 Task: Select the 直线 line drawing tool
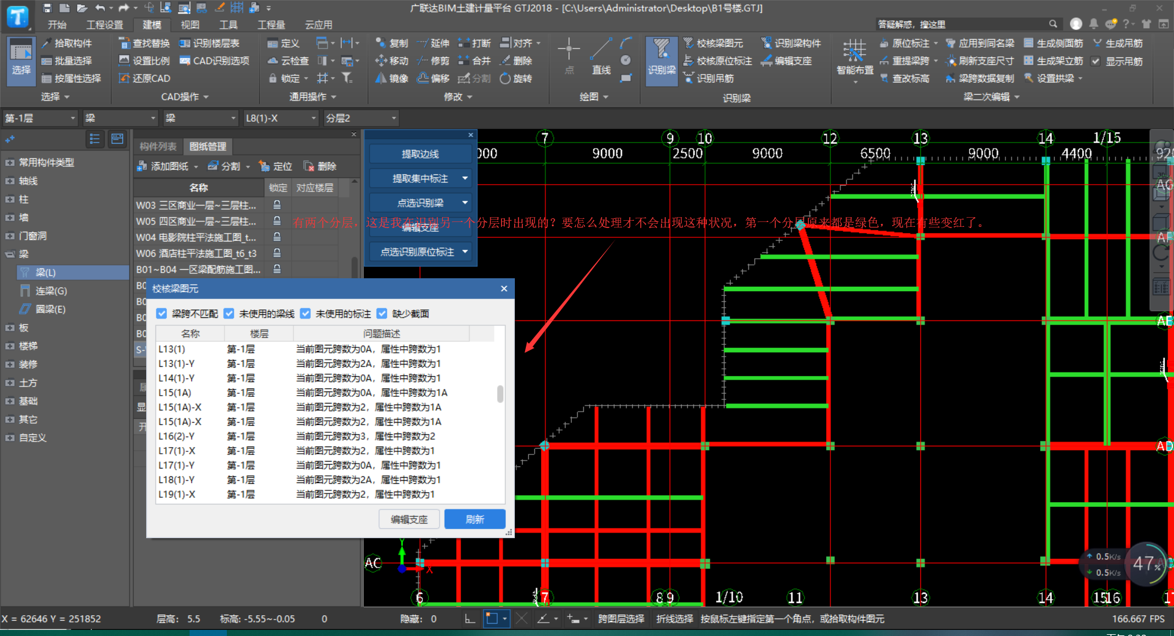pyautogui.click(x=601, y=56)
